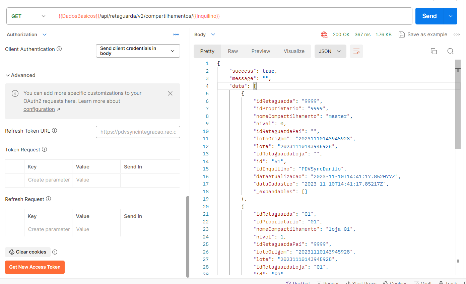Switch to the Raw response tab
Image resolution: width=466 pixels, height=284 pixels.
233,51
